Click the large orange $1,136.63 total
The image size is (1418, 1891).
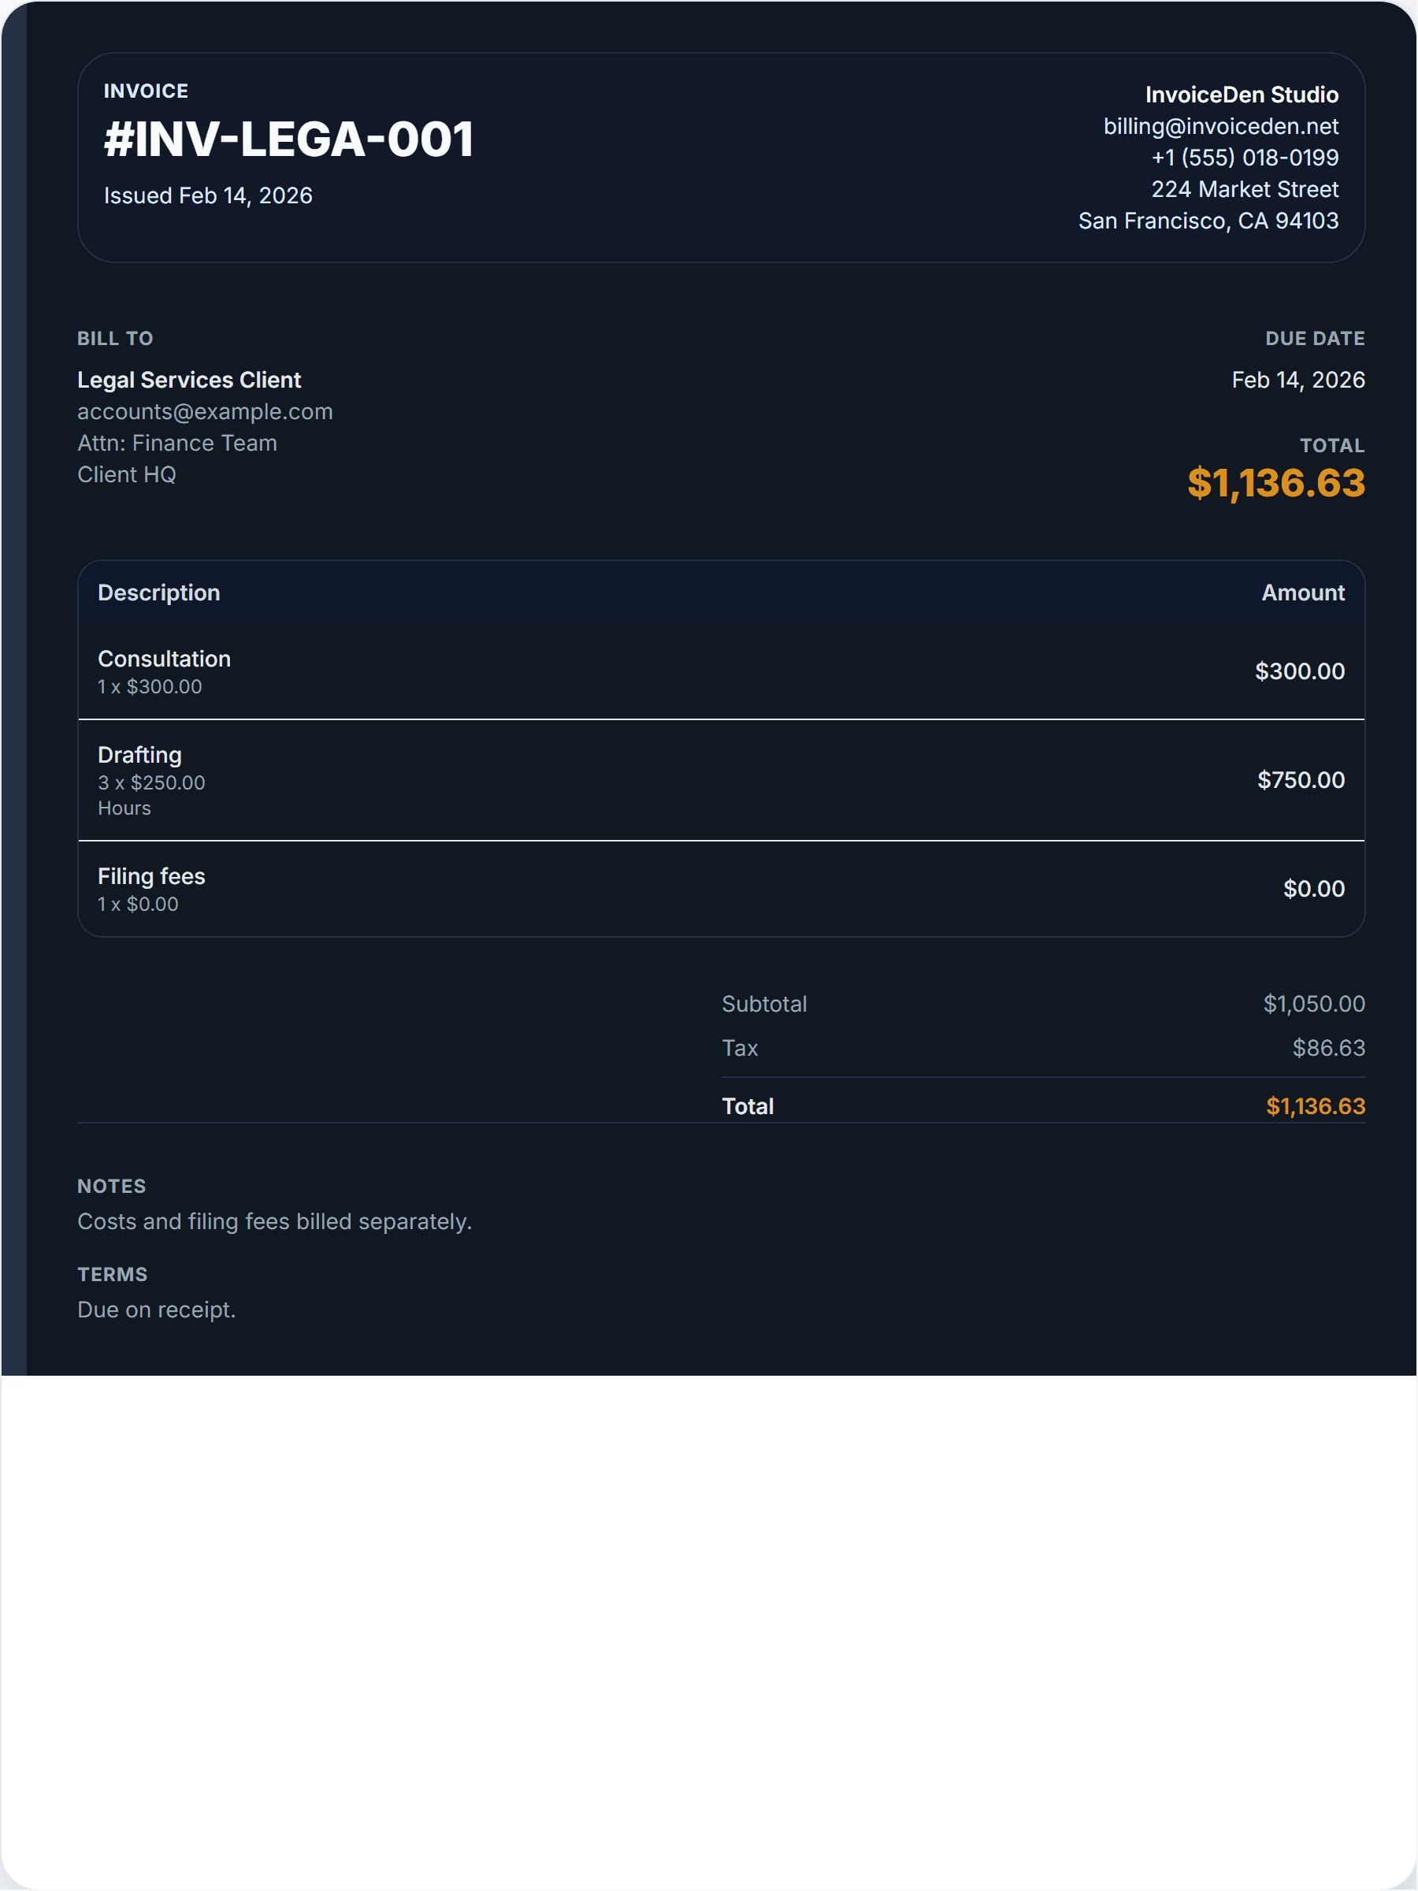[1275, 483]
